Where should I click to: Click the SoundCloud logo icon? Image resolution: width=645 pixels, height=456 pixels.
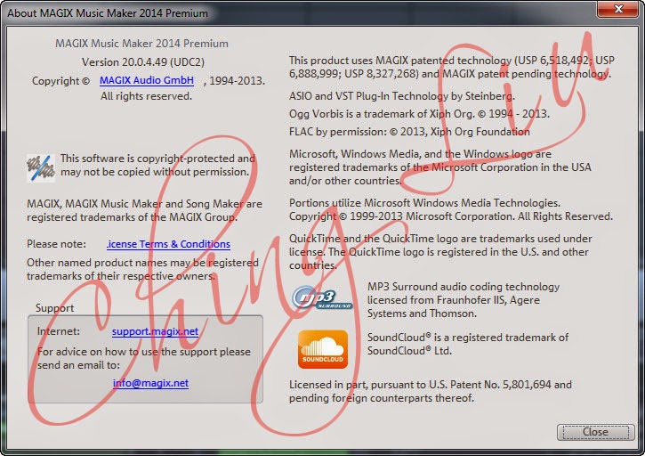point(323,349)
